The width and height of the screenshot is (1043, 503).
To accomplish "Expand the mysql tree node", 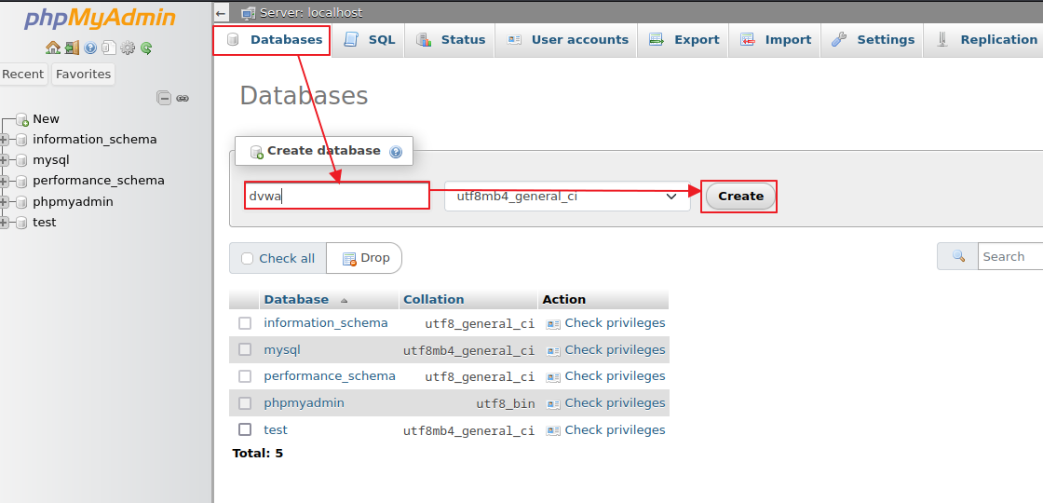I will pyautogui.click(x=4, y=160).
